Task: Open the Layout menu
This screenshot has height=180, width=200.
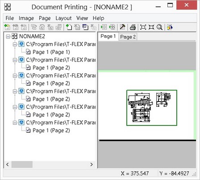Action: pos(63,18)
